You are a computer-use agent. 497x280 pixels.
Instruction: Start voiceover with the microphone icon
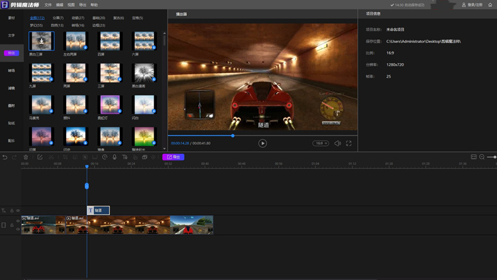[115, 157]
